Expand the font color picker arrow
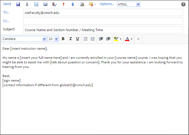 click(131, 39)
